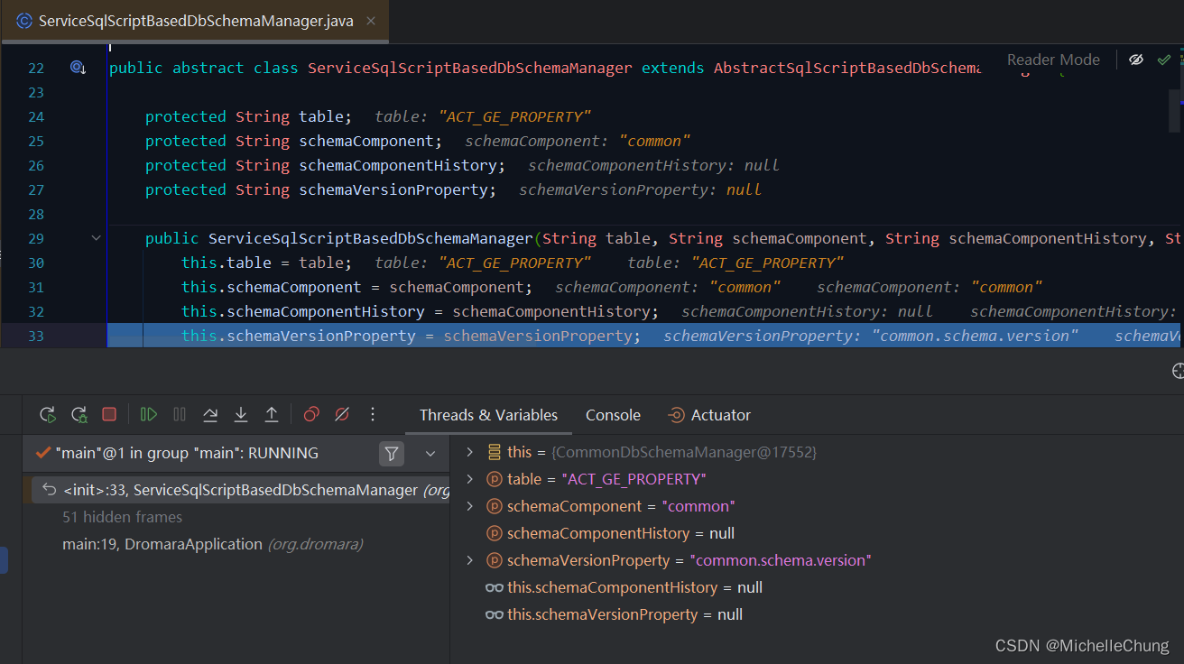
Task: Click the class name ServiceSqlScriptBasedDbSchemaManager on line 22
Action: (x=470, y=68)
